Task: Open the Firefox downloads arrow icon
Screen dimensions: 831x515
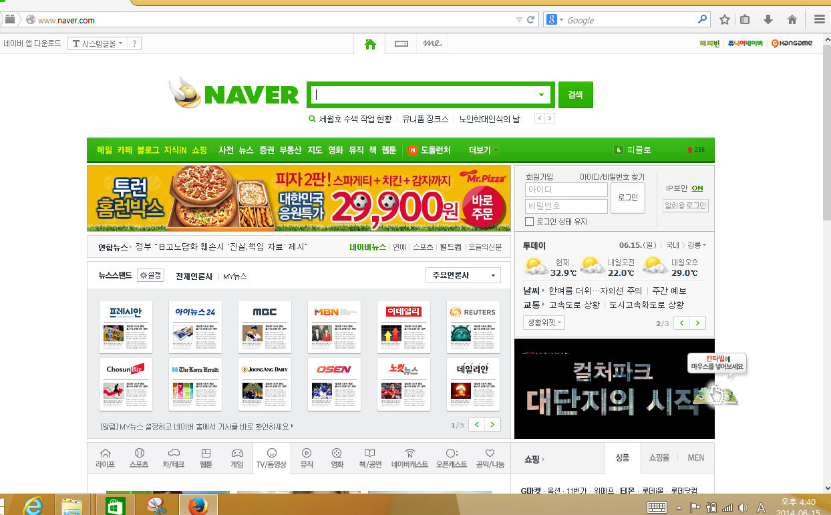Action: 768,19
